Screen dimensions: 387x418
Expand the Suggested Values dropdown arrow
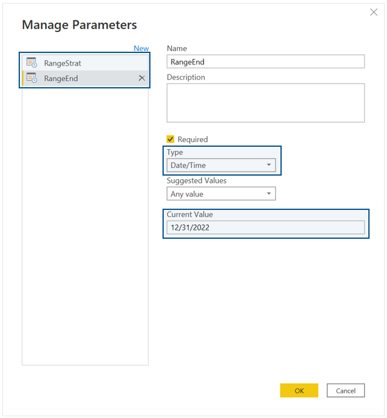coord(269,194)
